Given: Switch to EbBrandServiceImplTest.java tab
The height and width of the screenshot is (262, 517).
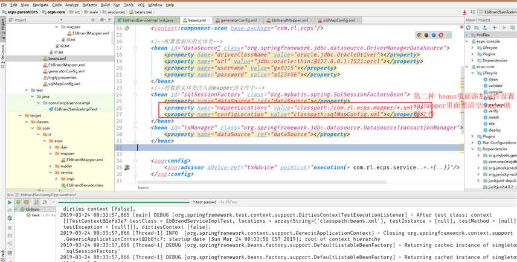Looking at the screenshot, I should tap(147, 20).
